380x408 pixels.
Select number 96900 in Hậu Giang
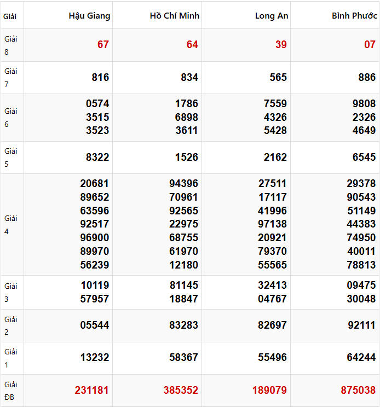95,237
